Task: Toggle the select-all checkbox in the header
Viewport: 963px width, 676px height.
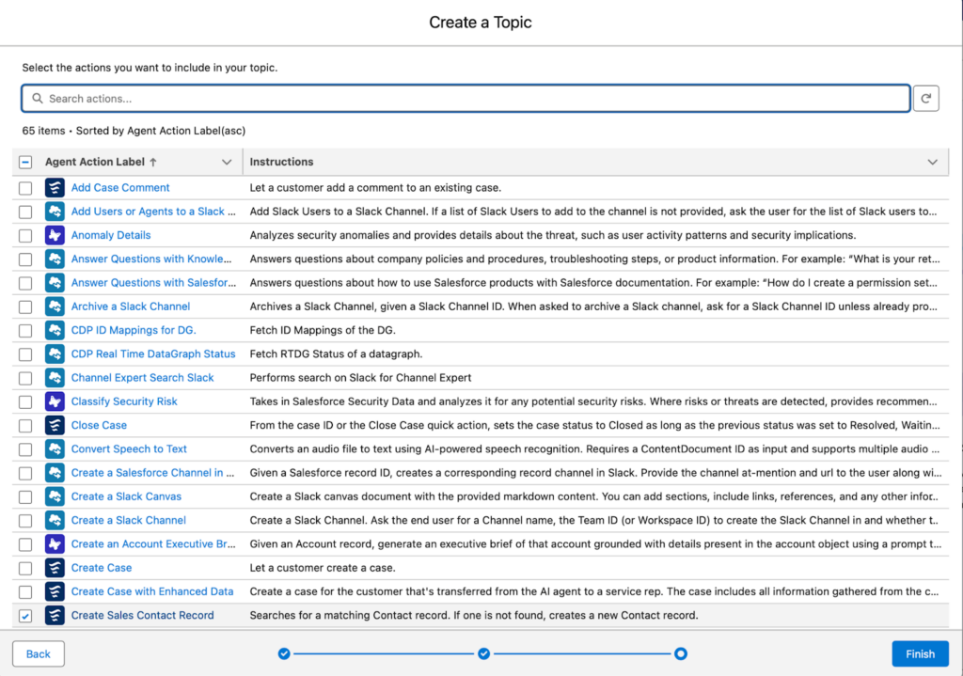Action: (x=24, y=162)
